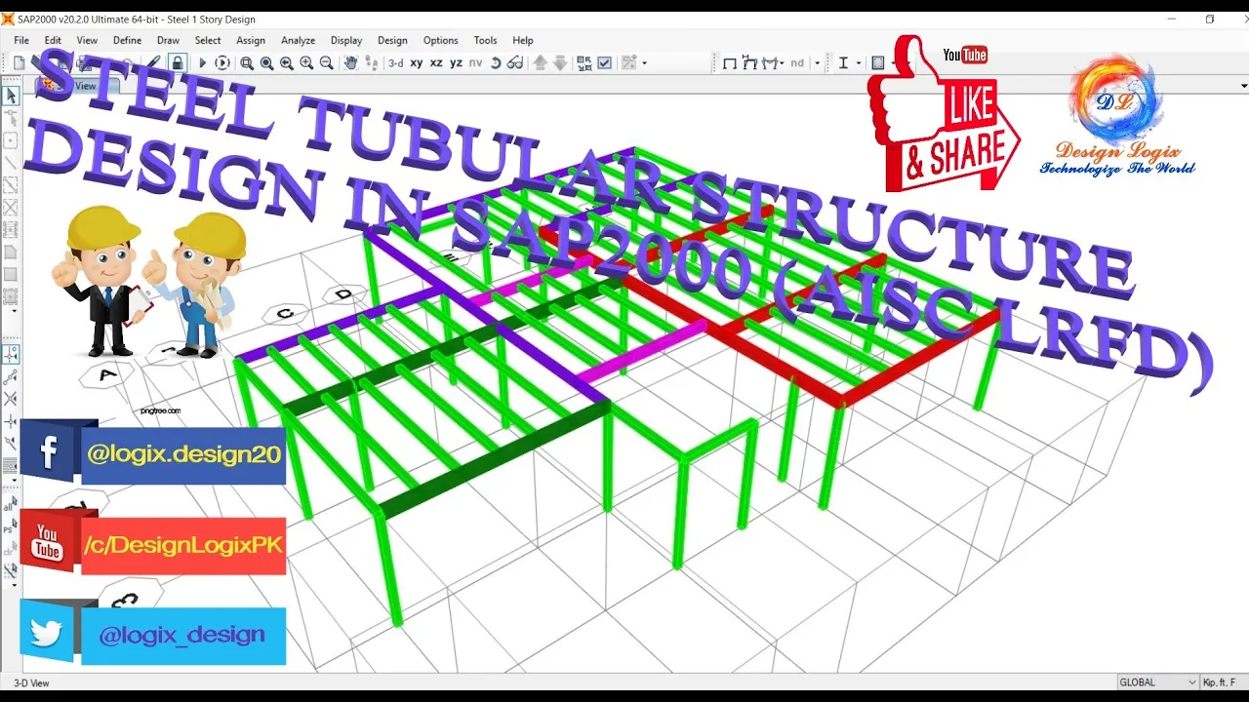Toggle snap to lines and edges
Screen dimensions: 1249x702
click(11, 444)
